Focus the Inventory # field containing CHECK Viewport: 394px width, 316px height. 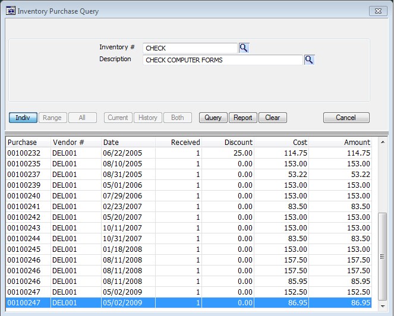tap(190, 48)
